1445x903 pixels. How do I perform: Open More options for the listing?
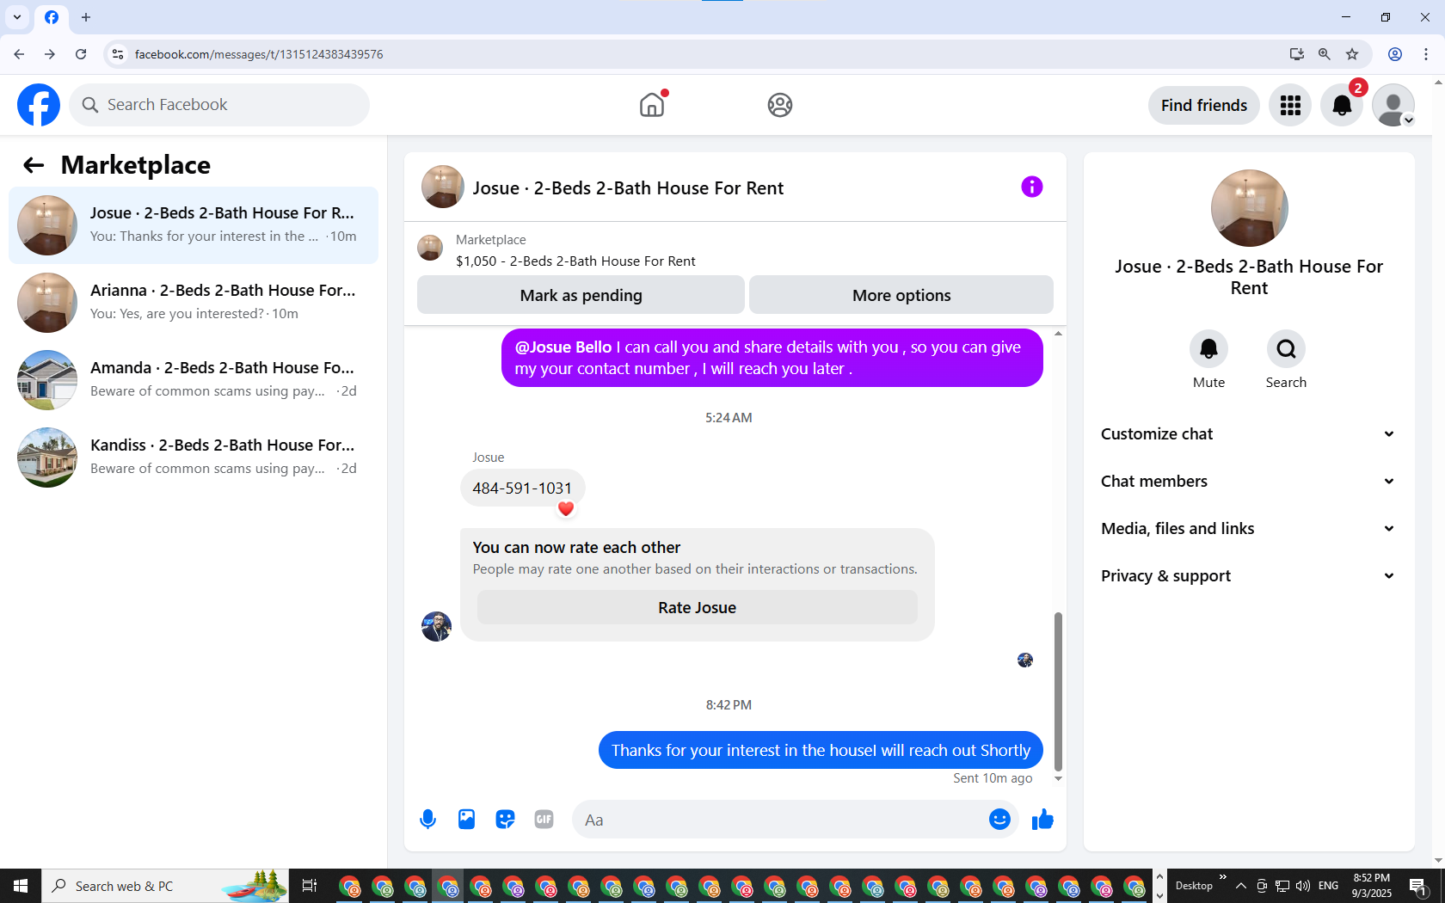coord(901,295)
